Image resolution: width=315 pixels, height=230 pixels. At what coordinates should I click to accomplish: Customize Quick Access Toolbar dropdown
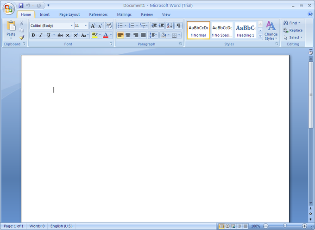point(49,6)
